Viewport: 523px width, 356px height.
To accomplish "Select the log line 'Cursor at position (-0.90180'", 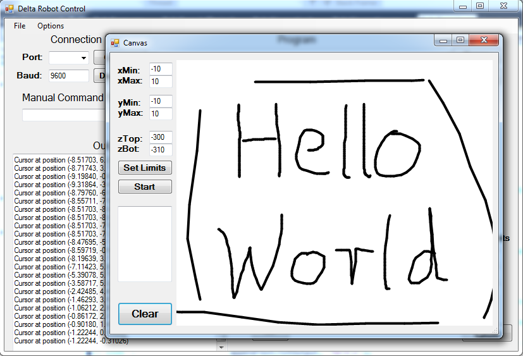I will pos(60,324).
